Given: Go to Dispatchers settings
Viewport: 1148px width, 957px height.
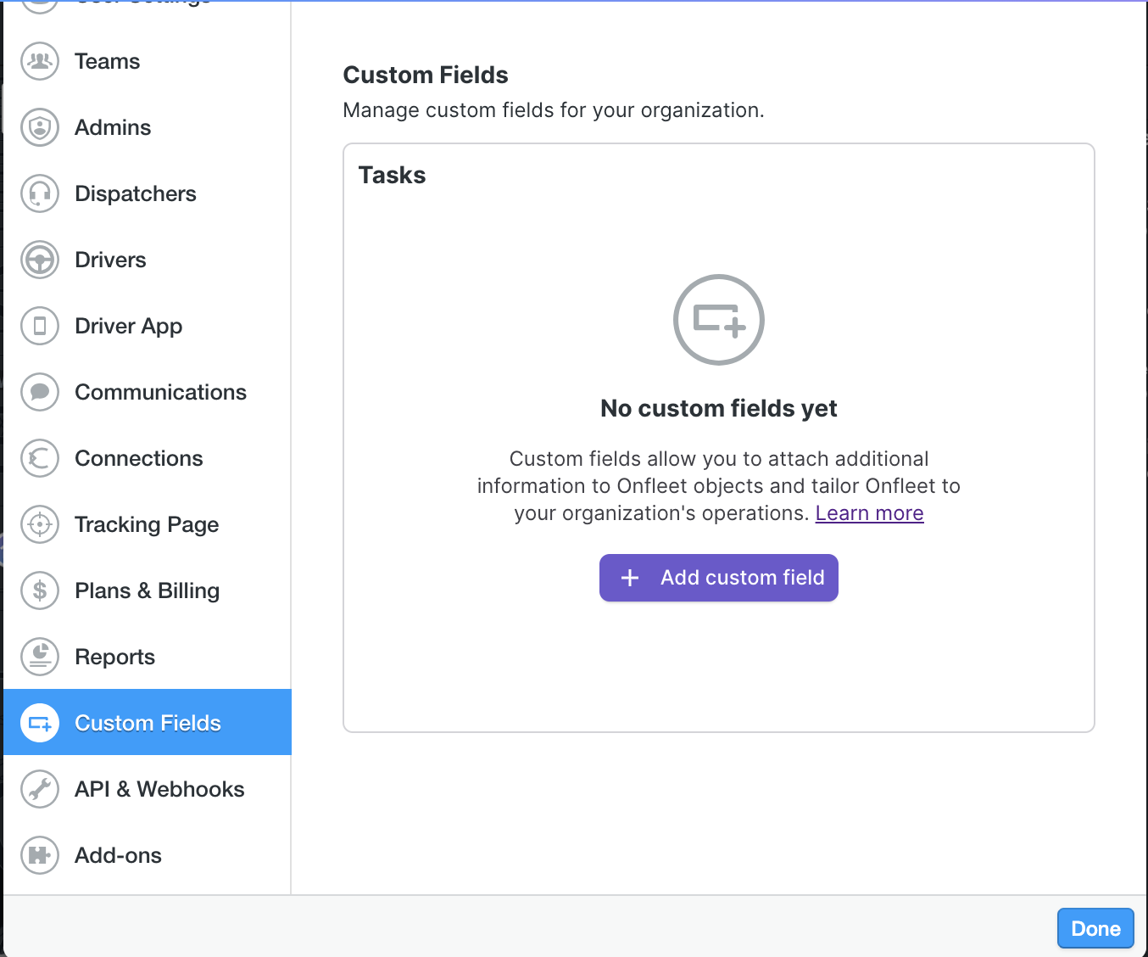Looking at the screenshot, I should pyautogui.click(x=148, y=193).
